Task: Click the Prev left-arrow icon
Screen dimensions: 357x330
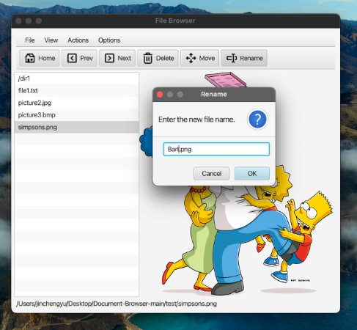Action: pos(72,58)
